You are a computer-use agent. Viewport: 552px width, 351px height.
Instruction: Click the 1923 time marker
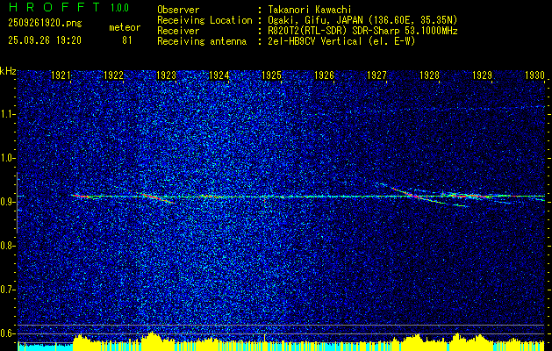point(166,75)
